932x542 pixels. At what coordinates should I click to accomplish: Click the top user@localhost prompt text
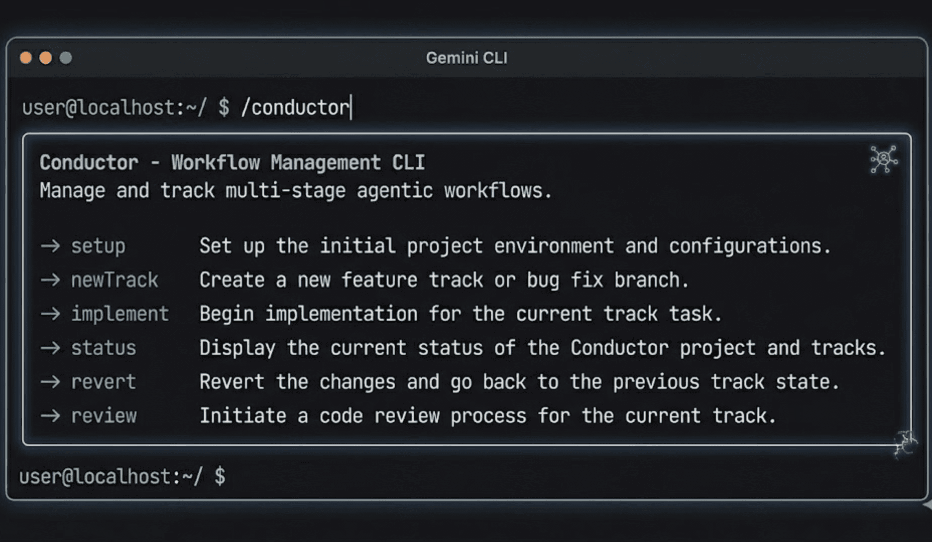point(126,108)
